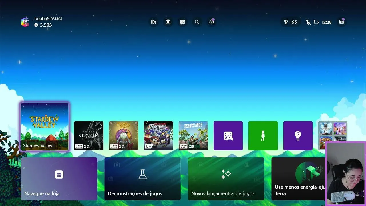This screenshot has width=366, height=206.
Task: Launch the Dead Island 2 tile
Action: 193,136
